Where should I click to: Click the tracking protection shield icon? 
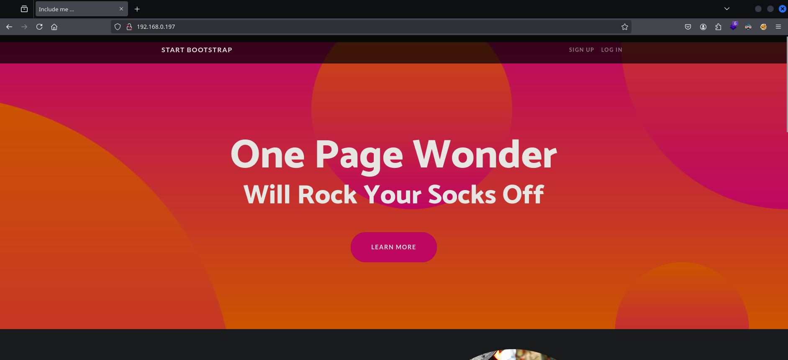click(118, 27)
